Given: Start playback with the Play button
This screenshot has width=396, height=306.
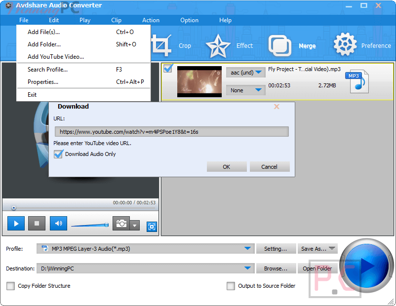Looking at the screenshot, I should tap(16, 224).
